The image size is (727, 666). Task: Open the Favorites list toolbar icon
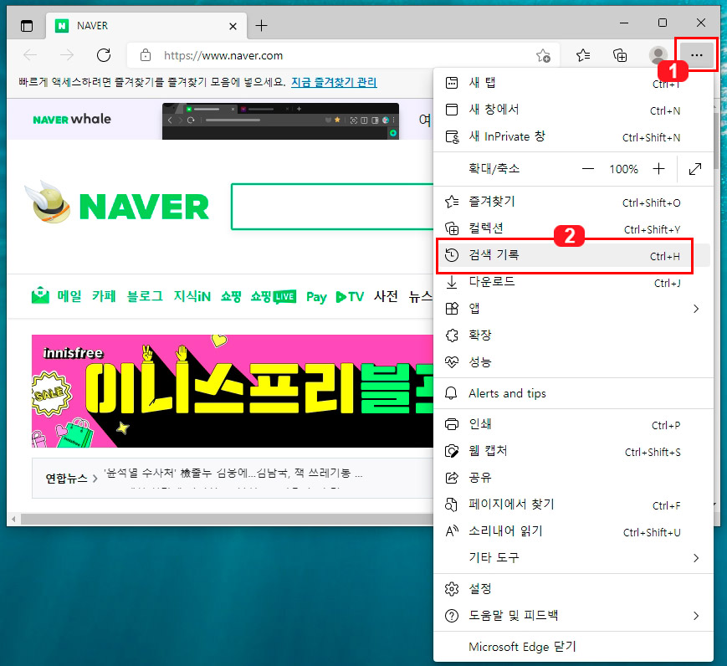click(581, 55)
